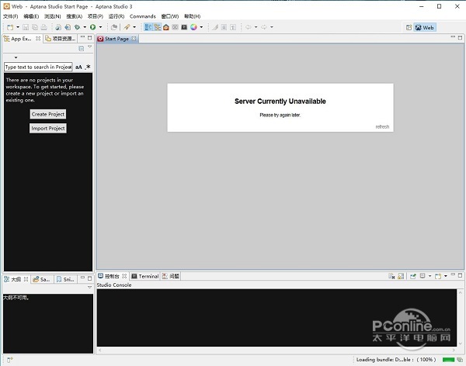
Task: Click the Import Project button
Action: (x=48, y=128)
